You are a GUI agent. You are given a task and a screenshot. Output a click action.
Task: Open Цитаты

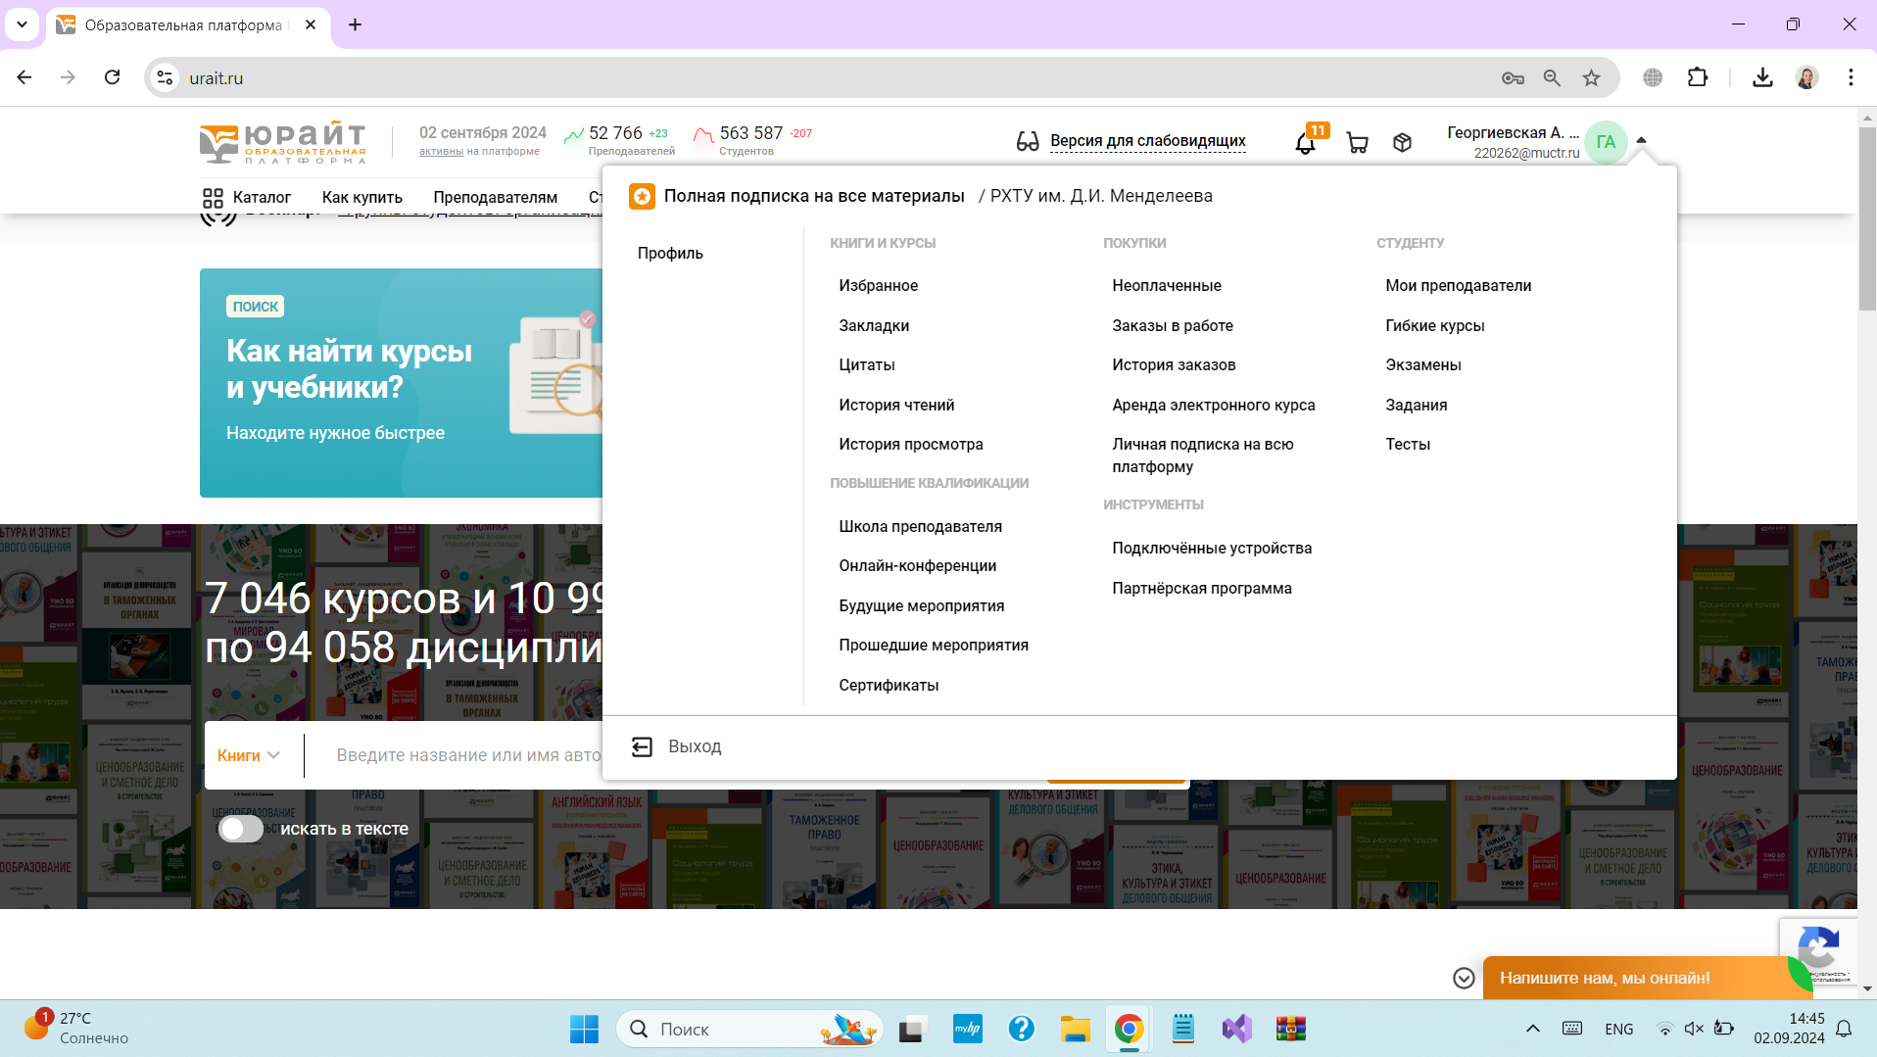coord(867,364)
